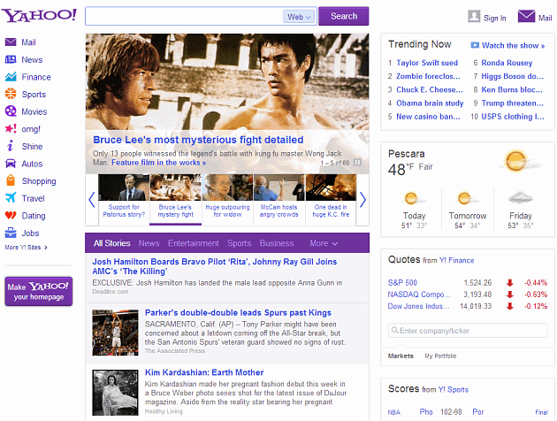Viewport: 557px width, 421px height.
Task: Click the Obama brain study trend
Action: pyautogui.click(x=430, y=103)
